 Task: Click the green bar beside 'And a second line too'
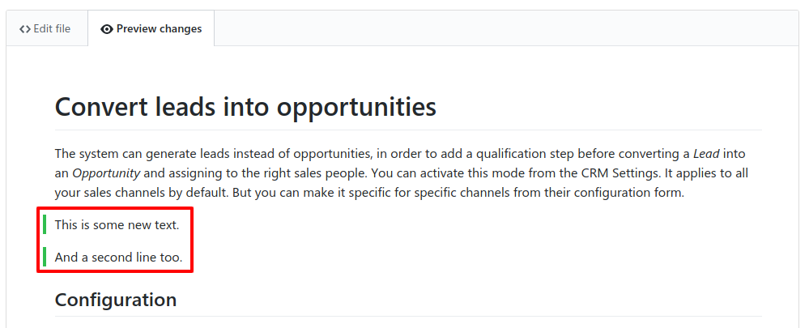click(45, 256)
